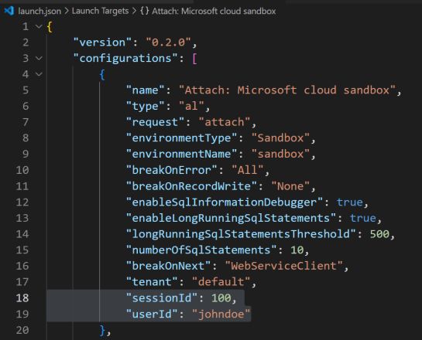The width and height of the screenshot is (422, 340).
Task: Click "Attach: Microsoft cloud sandbox" string value
Action: [x=287, y=90]
